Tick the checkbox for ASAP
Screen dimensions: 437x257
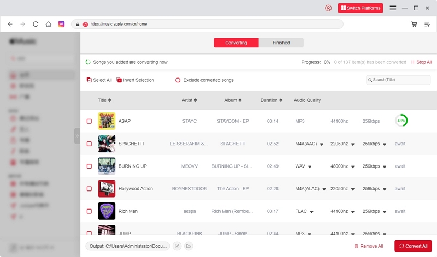coord(89,121)
